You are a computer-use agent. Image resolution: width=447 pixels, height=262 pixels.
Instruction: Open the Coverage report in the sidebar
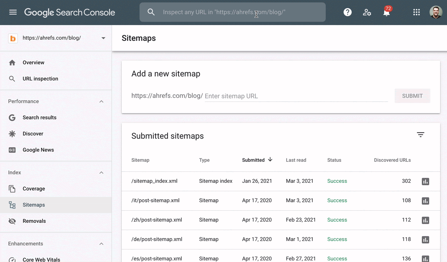(x=34, y=189)
